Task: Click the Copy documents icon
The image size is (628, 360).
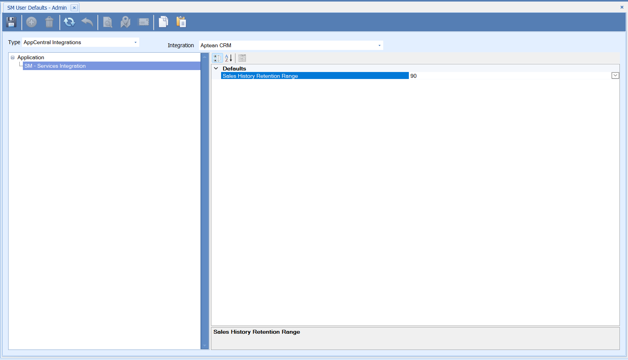Action: 163,22
